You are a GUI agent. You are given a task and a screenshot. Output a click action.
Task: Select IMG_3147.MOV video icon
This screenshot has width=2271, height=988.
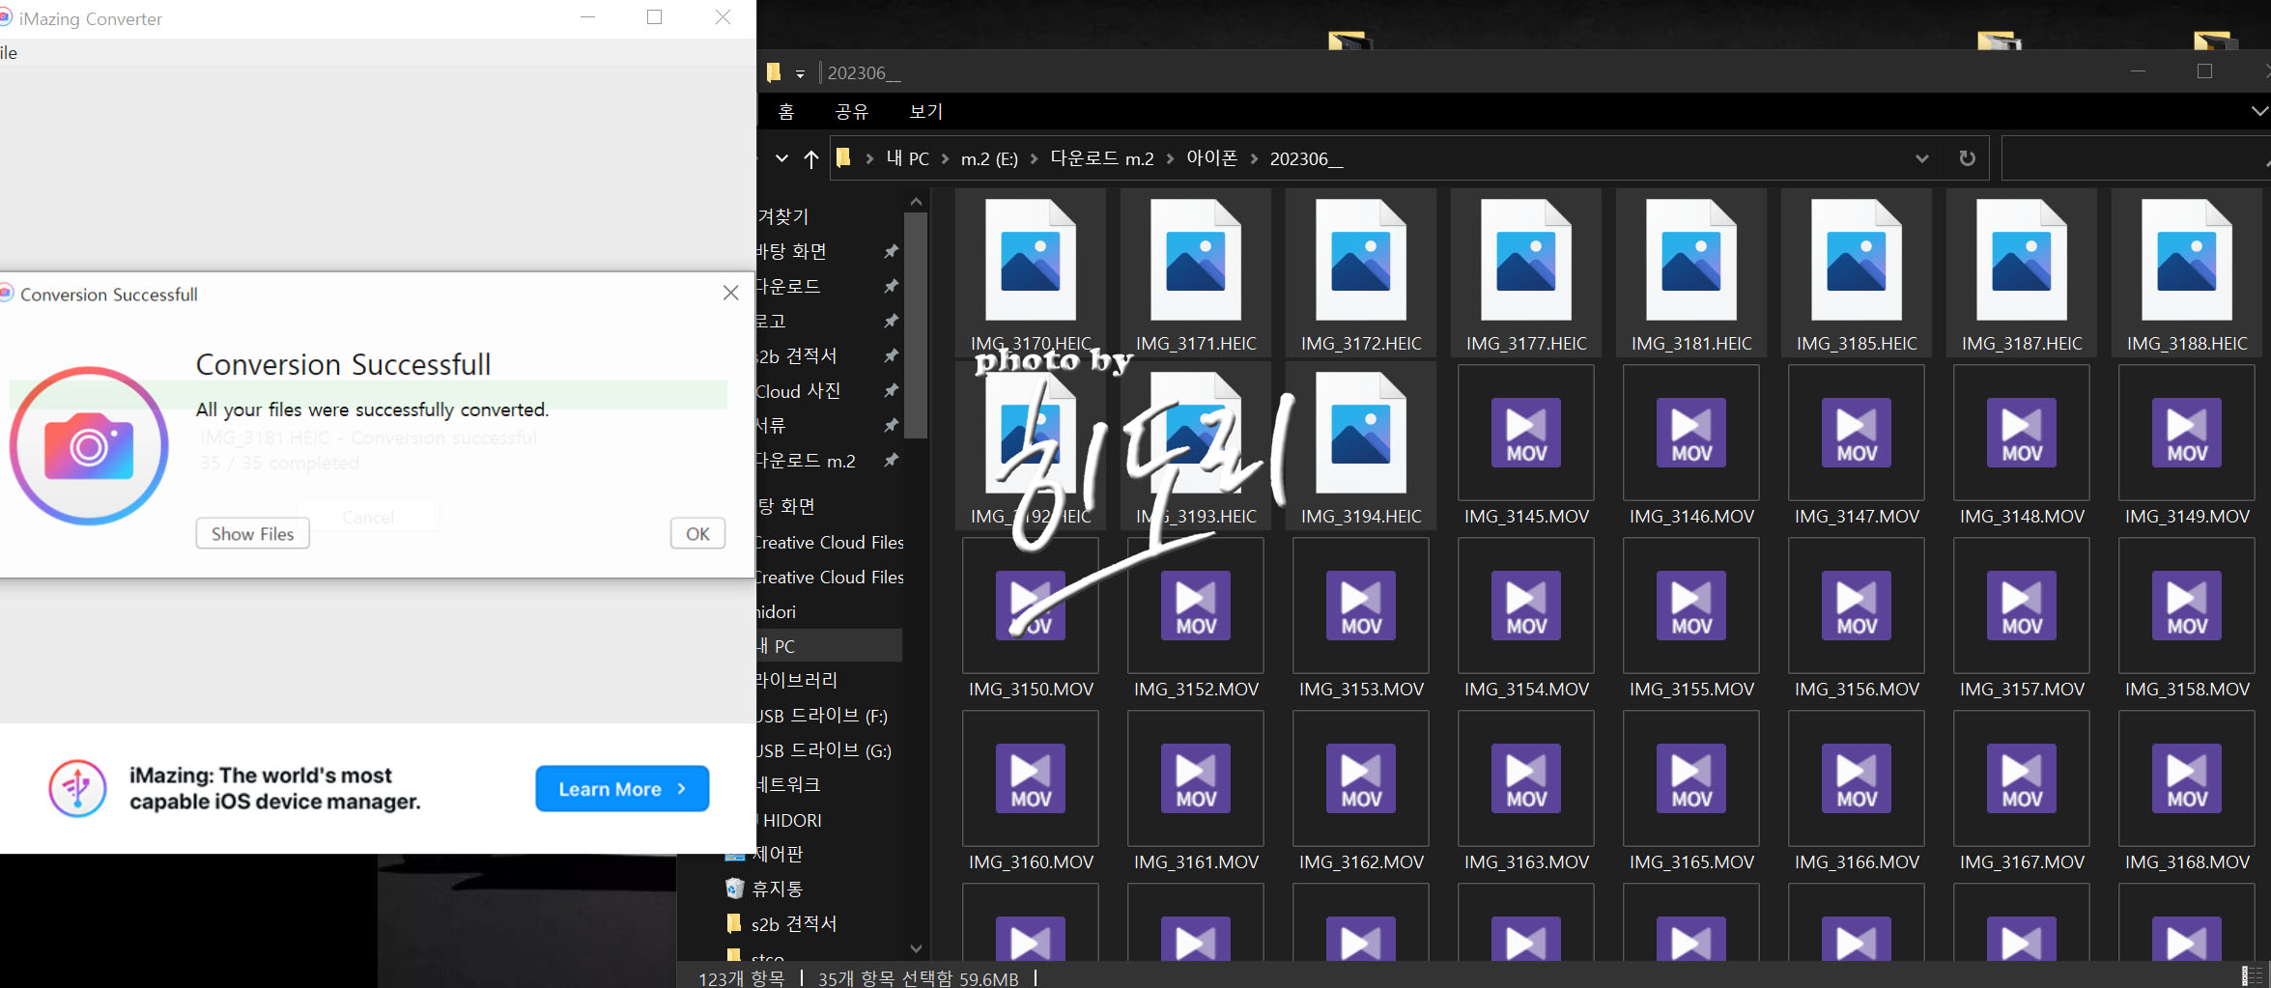[x=1857, y=433]
